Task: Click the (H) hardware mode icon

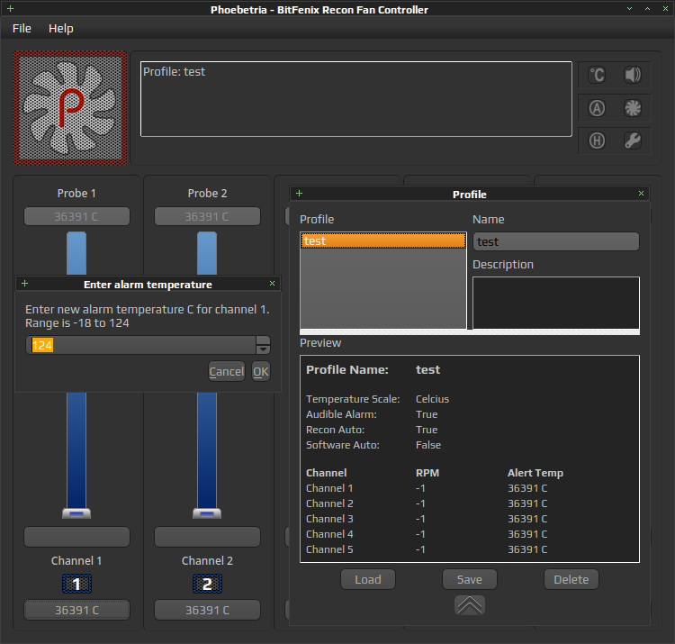Action: [597, 141]
